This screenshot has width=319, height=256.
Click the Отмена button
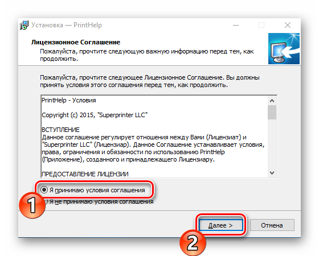(x=272, y=225)
